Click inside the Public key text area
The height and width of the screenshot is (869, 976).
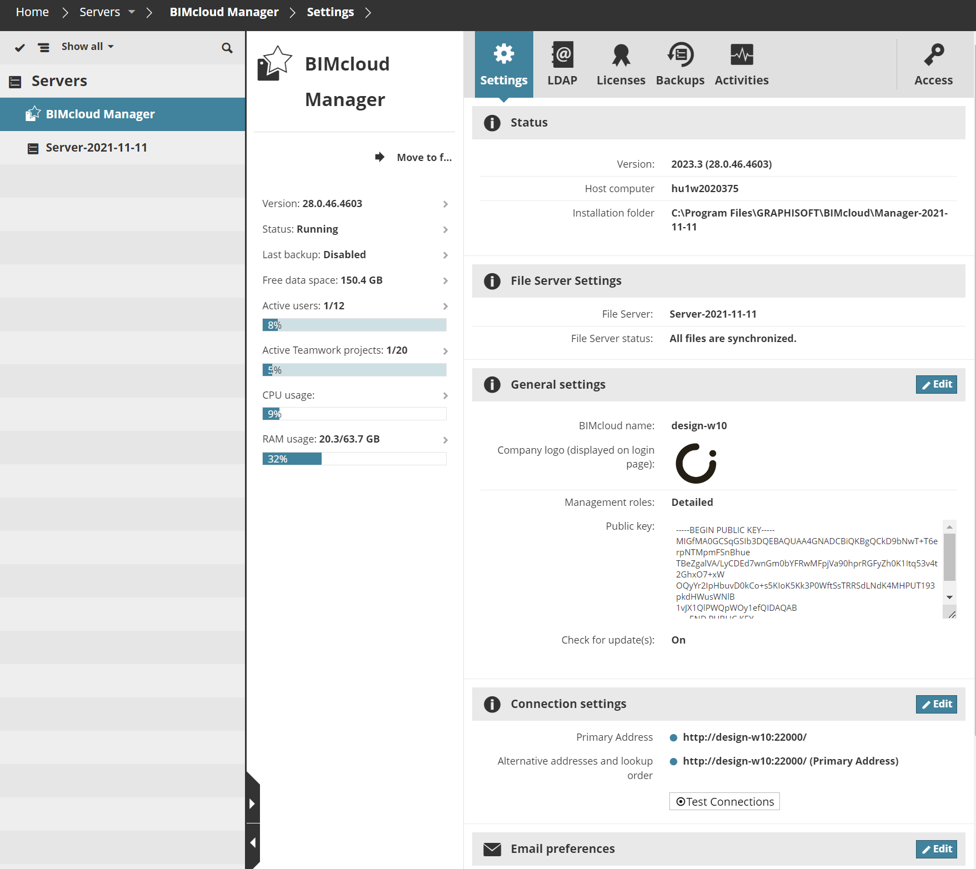(807, 569)
